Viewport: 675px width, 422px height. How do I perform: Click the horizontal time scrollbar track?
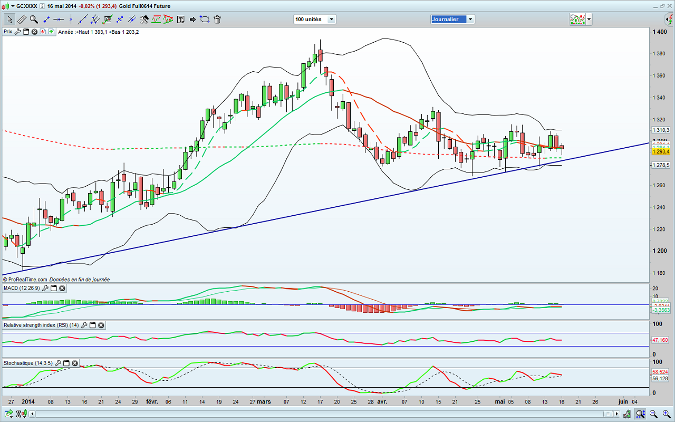coord(316,414)
